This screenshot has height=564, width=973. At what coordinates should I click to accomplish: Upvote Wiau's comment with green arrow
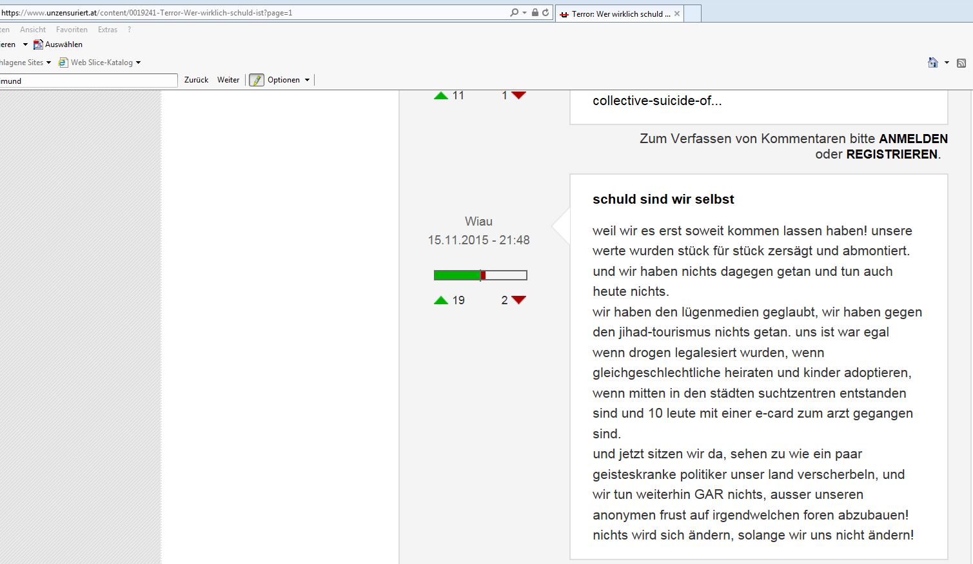[441, 300]
